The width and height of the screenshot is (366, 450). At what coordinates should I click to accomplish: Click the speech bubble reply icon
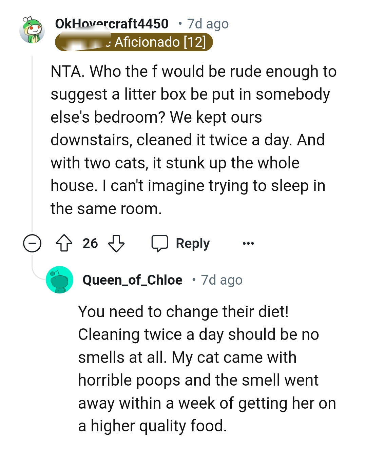159,243
